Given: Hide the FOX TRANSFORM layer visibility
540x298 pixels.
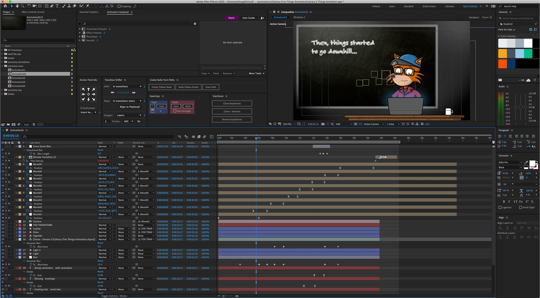Looking at the screenshot, I should click(x=3, y=225).
